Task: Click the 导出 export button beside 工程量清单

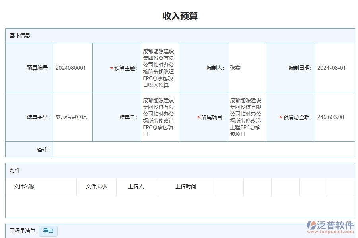Action: (48, 231)
